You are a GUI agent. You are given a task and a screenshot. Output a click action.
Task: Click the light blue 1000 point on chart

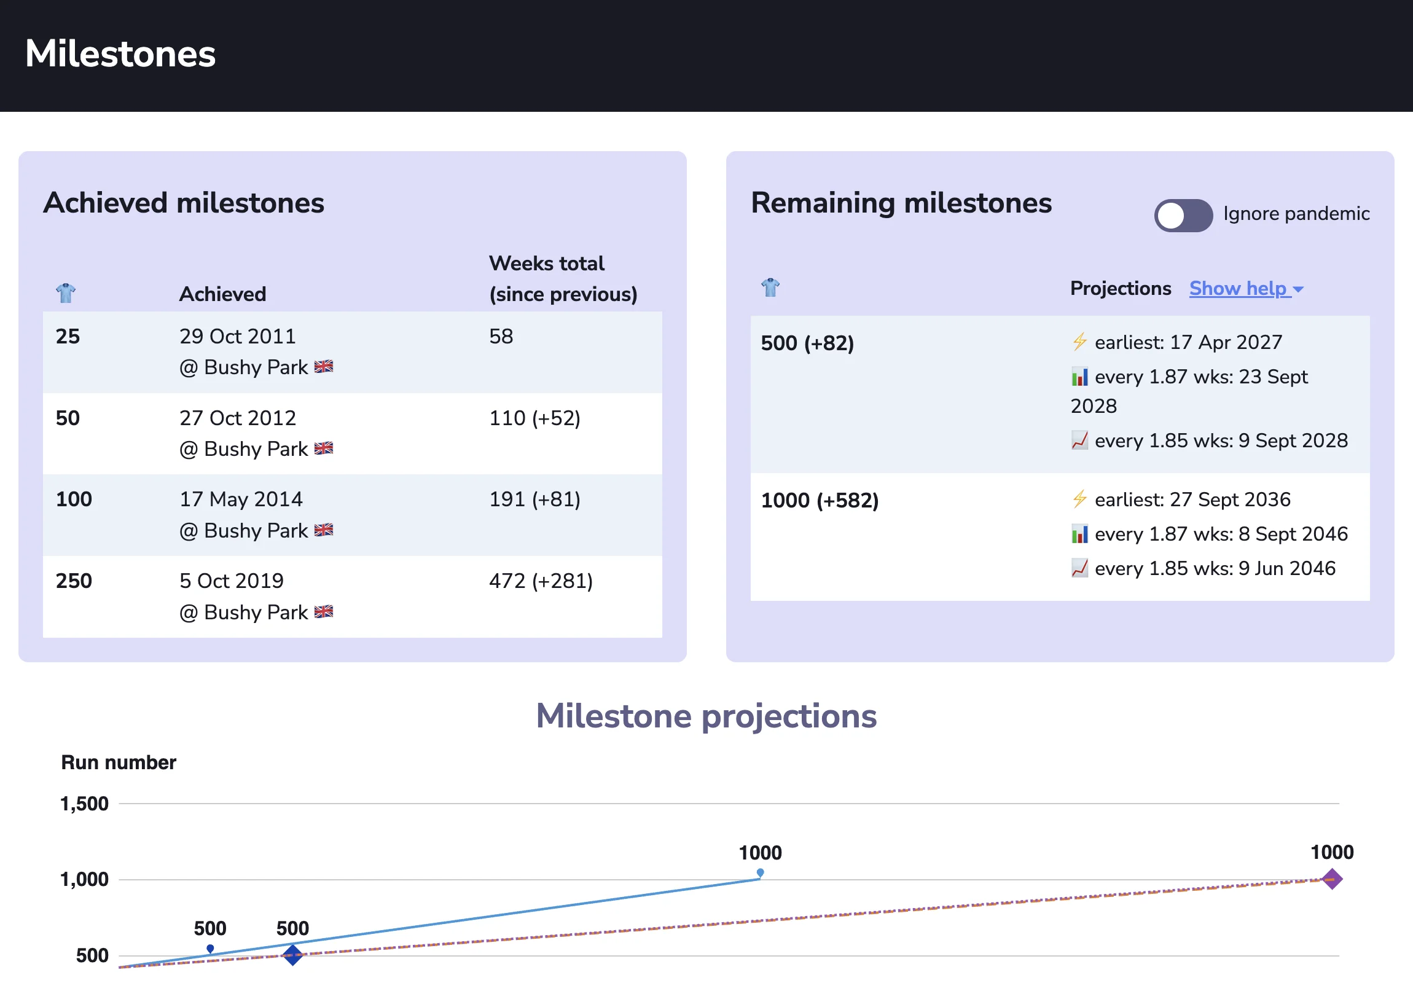[x=760, y=872]
